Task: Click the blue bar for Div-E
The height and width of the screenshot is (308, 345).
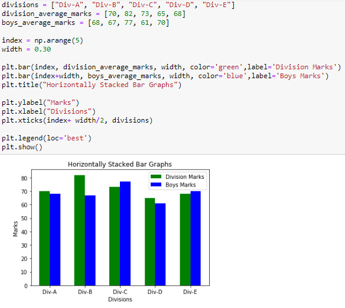Action: tap(196, 239)
